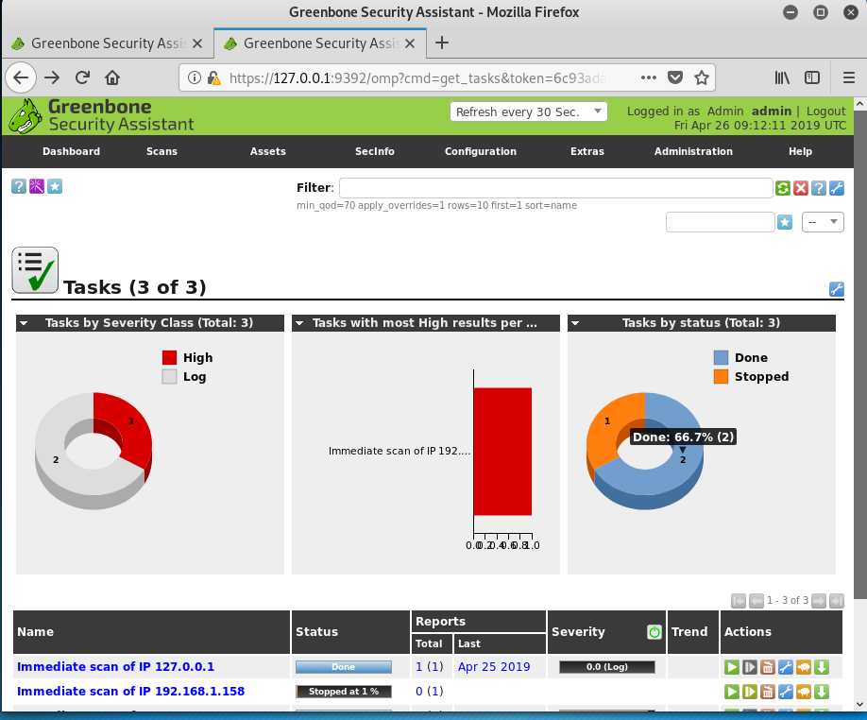Click the New Task star icon
Viewport: 867px width, 720px height.
pyautogui.click(x=54, y=186)
